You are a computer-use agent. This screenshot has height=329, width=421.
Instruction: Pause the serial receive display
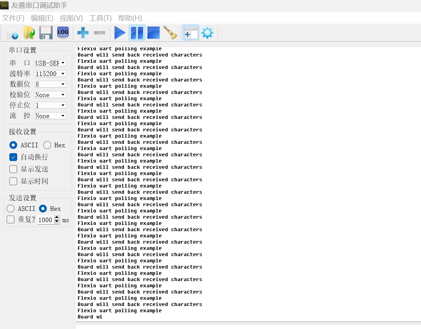(137, 33)
